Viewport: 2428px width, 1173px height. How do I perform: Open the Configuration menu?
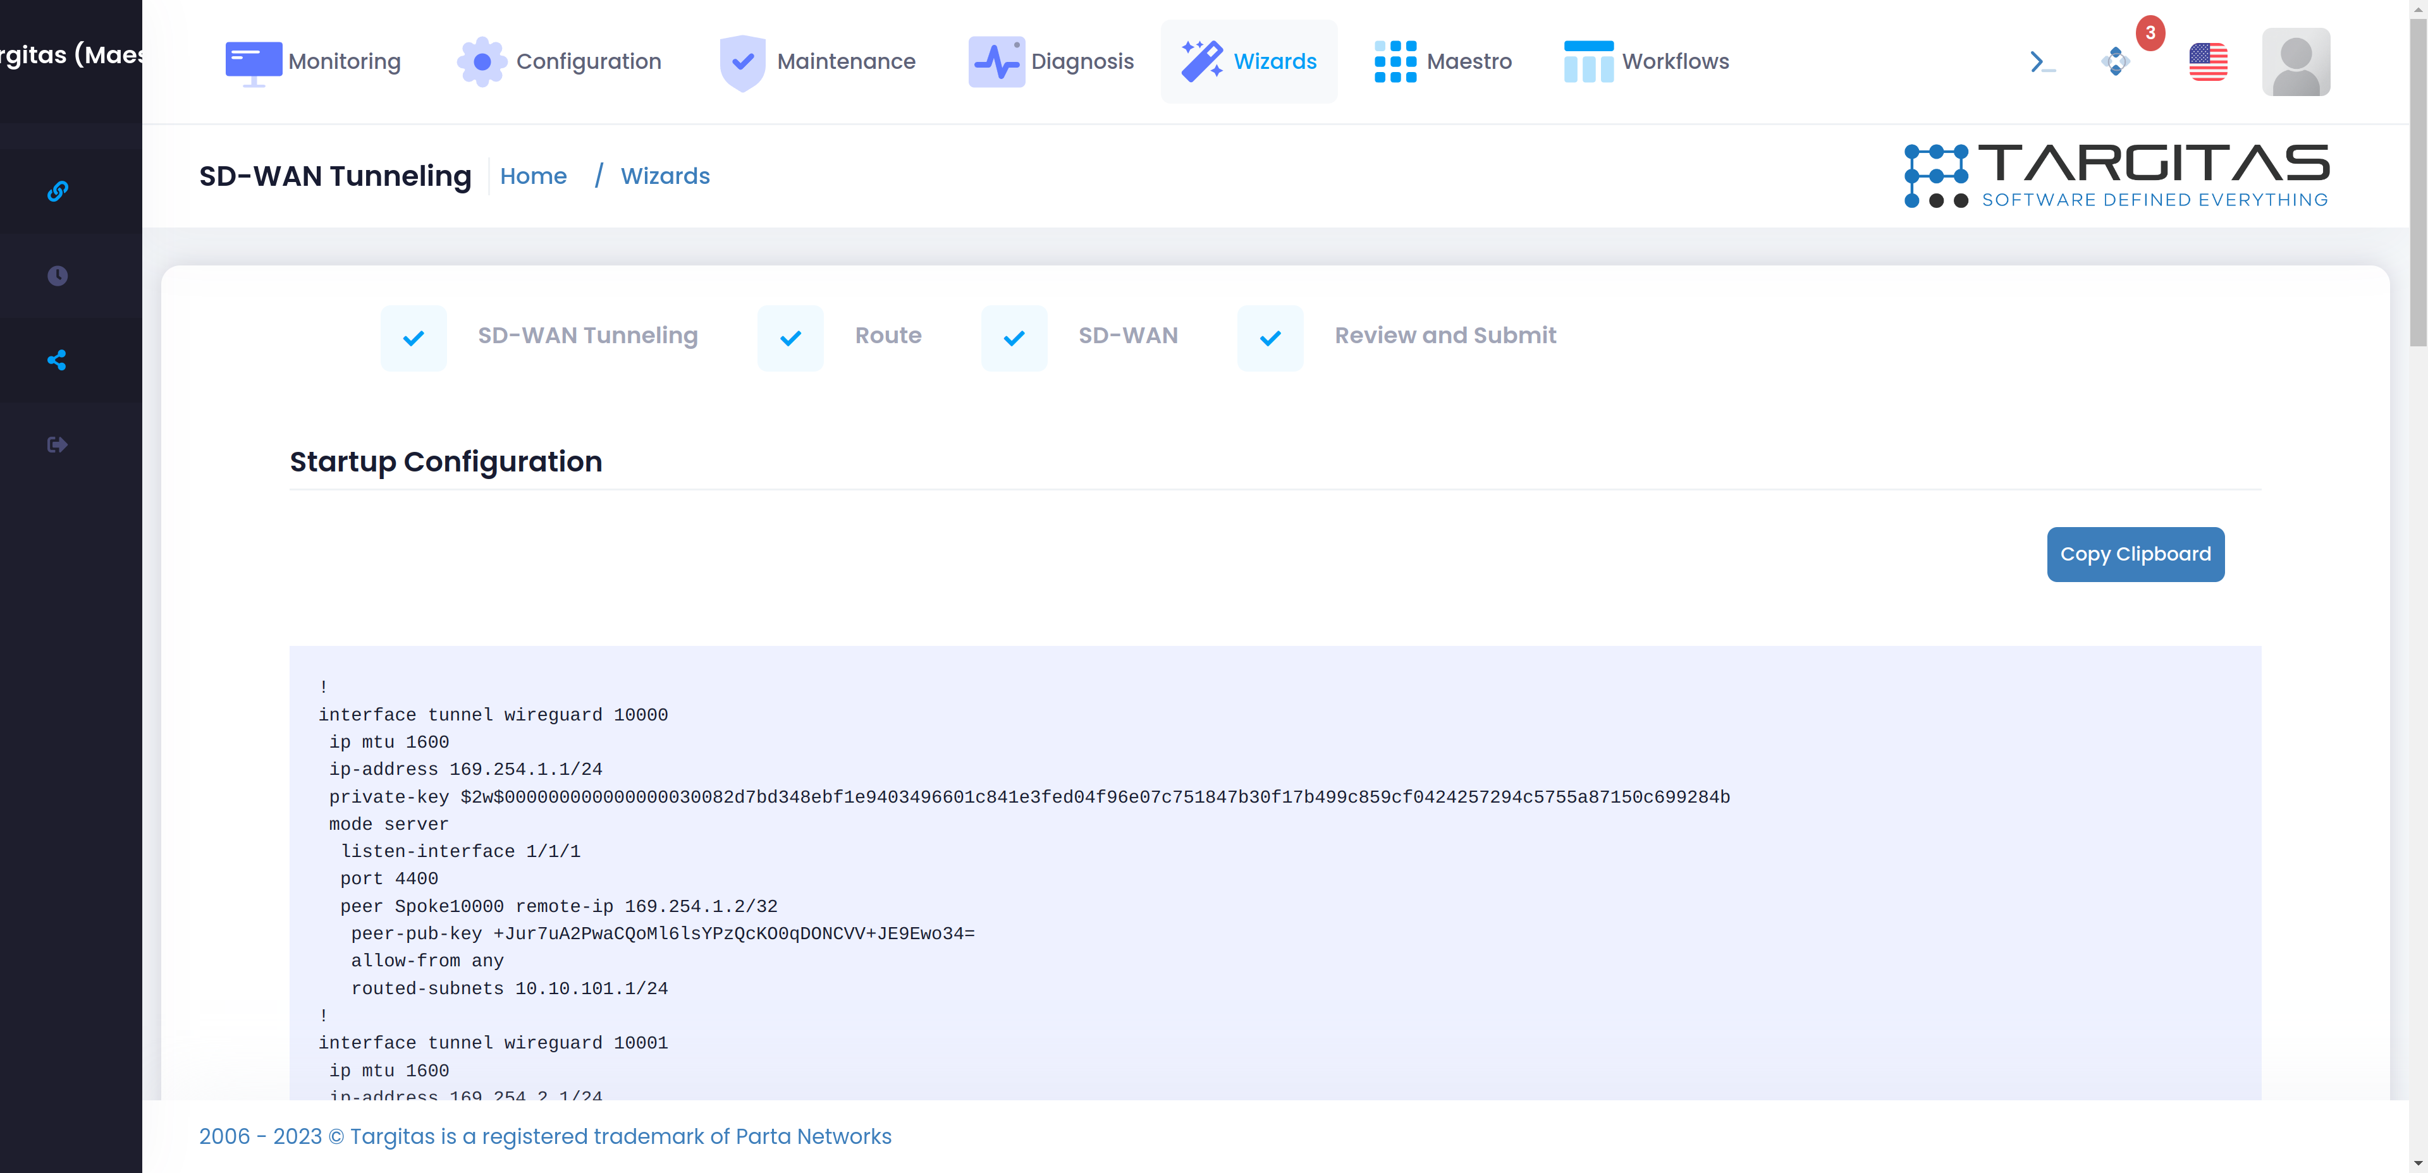coord(560,61)
